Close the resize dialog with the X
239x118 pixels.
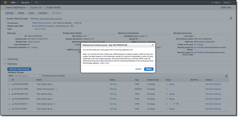click(x=152, y=45)
